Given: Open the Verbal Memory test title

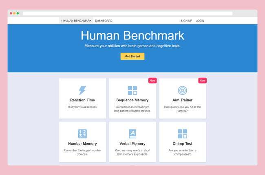Looking at the screenshot, I should pos(132,144).
